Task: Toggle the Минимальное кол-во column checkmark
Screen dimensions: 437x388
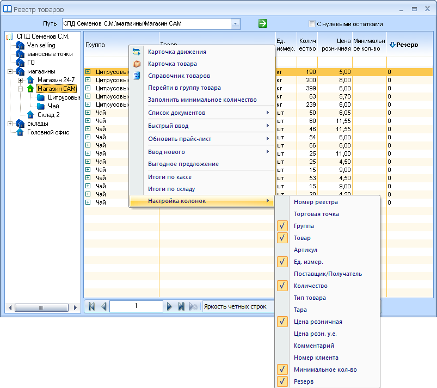Action: click(x=282, y=369)
